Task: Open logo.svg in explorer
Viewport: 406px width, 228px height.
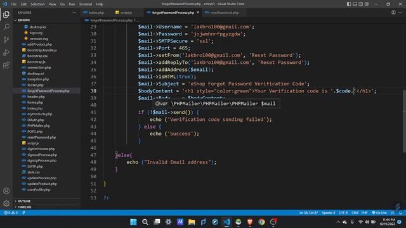Action: (36, 33)
